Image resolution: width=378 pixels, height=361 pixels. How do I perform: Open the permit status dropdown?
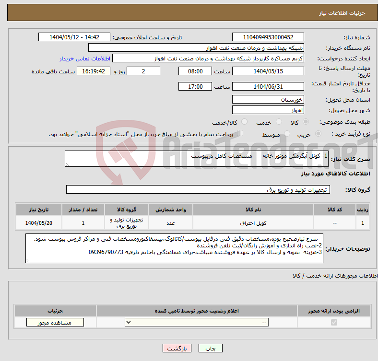point(197,323)
